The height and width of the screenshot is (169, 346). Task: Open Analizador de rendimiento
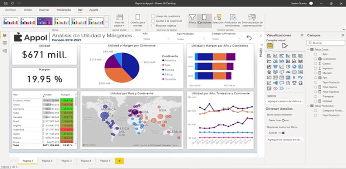pyautogui.click(x=232, y=21)
